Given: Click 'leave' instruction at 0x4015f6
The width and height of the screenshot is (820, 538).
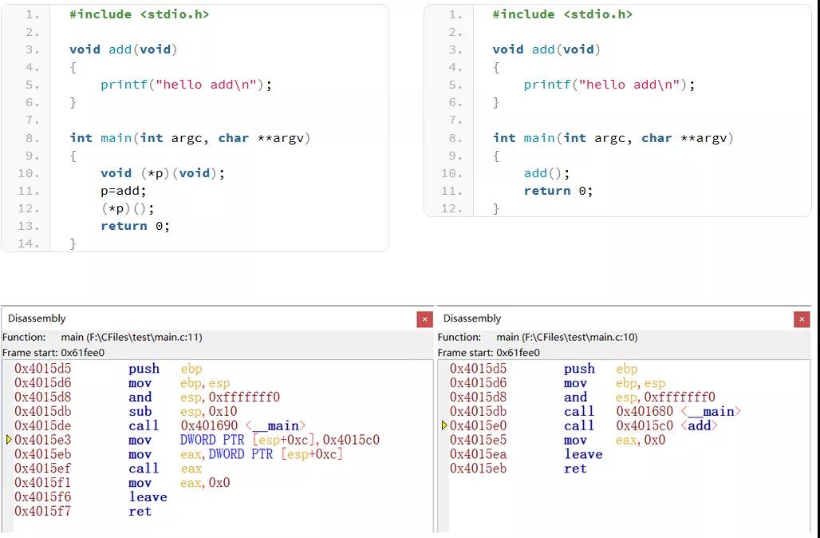Looking at the screenshot, I should click(148, 497).
